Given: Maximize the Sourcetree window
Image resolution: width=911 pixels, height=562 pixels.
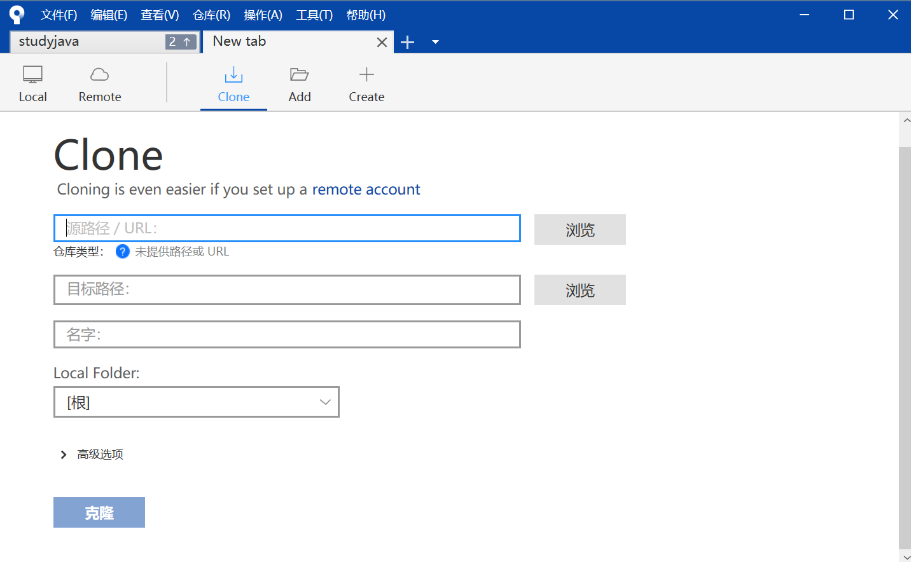Looking at the screenshot, I should (849, 15).
